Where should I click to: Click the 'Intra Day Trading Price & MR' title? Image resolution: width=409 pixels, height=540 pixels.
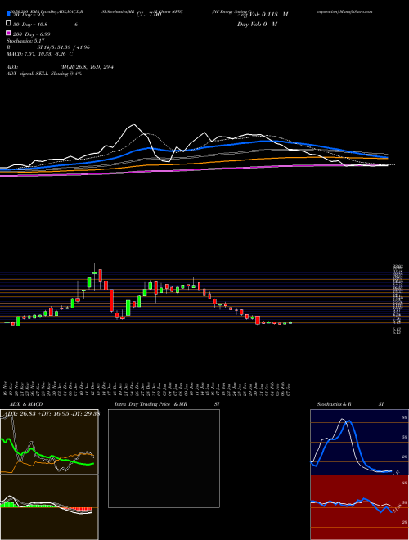[x=151, y=404]
